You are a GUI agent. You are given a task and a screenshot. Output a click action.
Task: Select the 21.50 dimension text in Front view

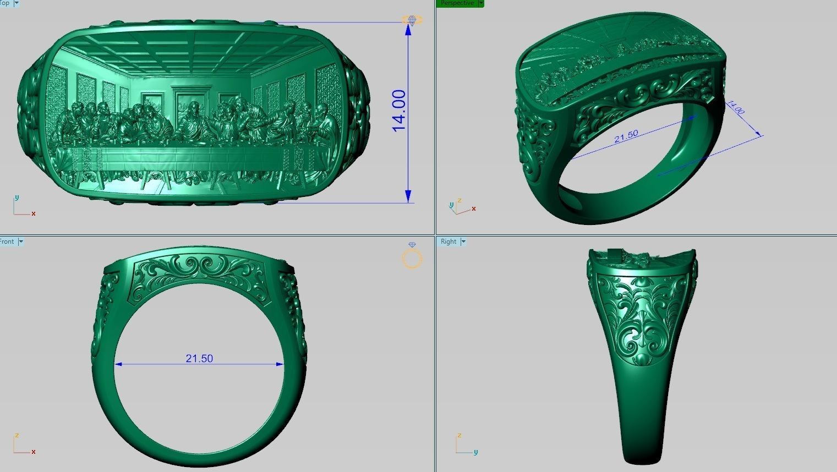click(199, 358)
